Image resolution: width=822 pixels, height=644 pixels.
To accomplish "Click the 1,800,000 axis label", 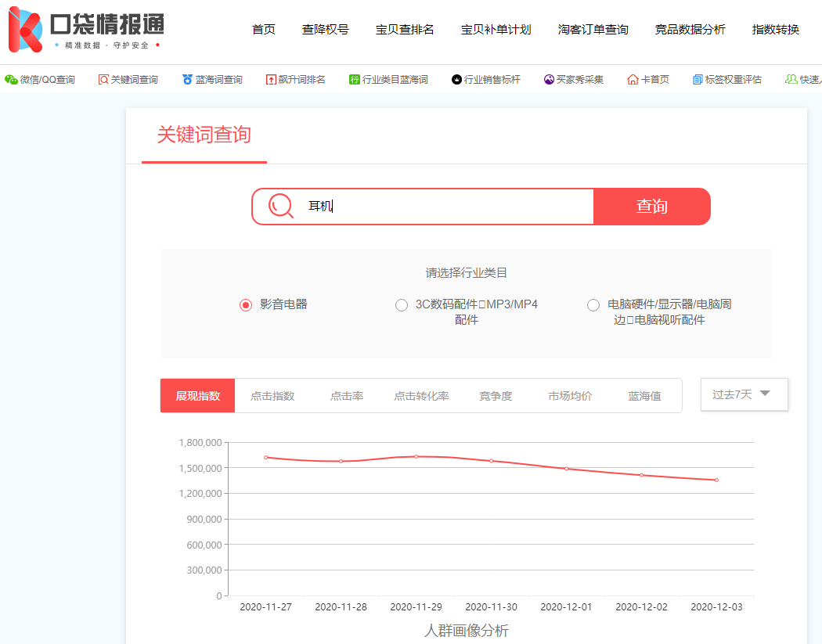I will click(200, 443).
